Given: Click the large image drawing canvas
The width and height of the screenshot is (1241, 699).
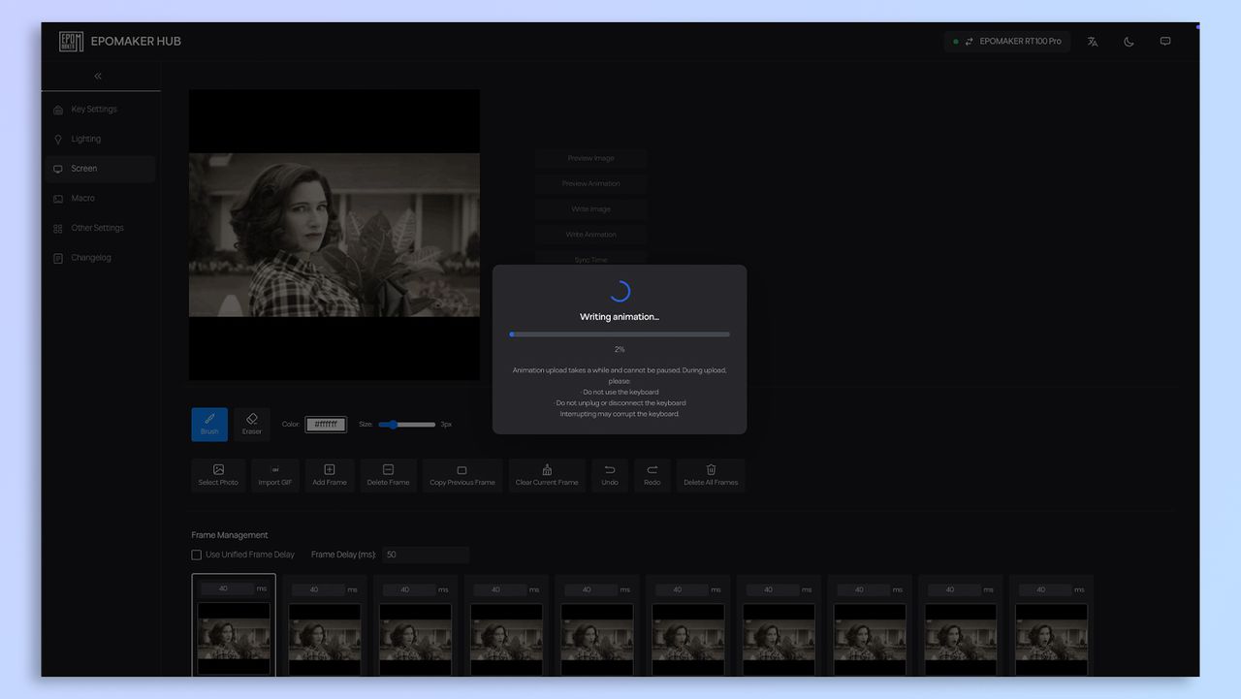Looking at the screenshot, I should coord(334,235).
